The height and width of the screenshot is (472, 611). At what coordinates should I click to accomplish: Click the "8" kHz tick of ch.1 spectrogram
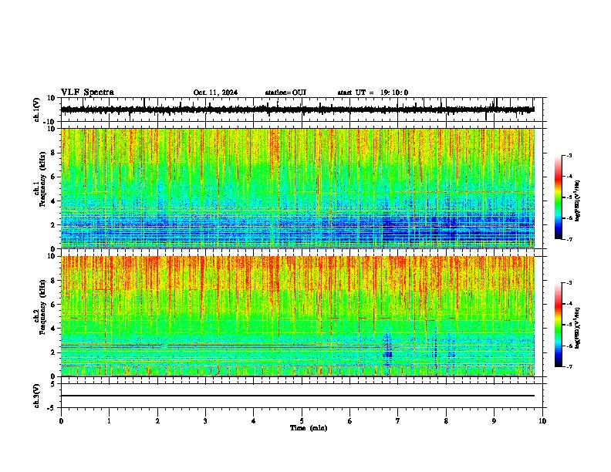click(x=53, y=153)
